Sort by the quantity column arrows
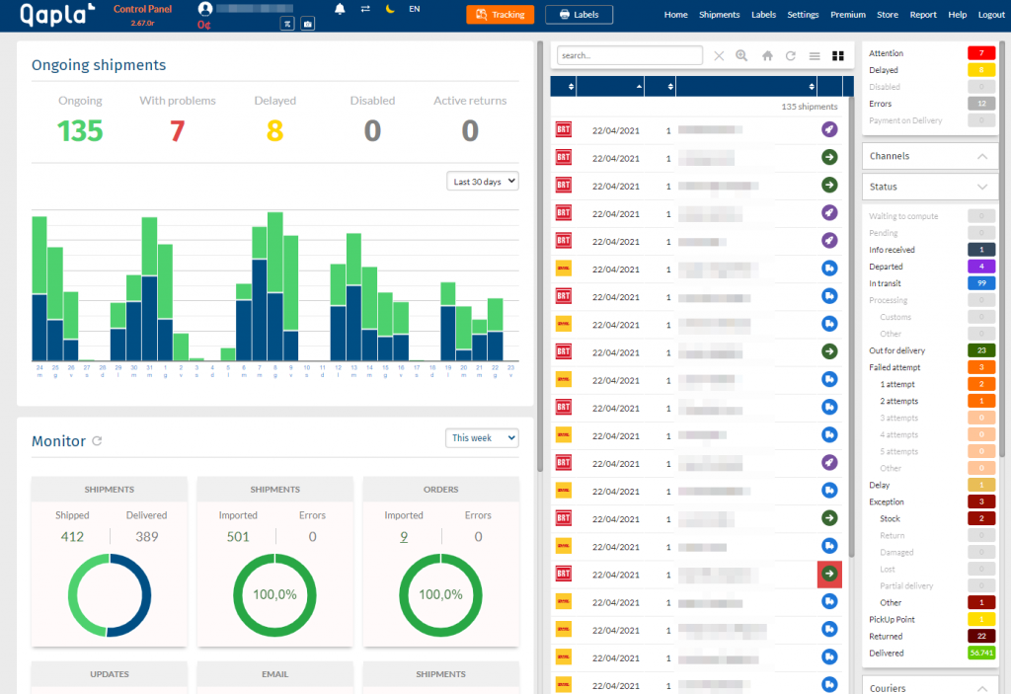The height and width of the screenshot is (694, 1011). [x=670, y=87]
